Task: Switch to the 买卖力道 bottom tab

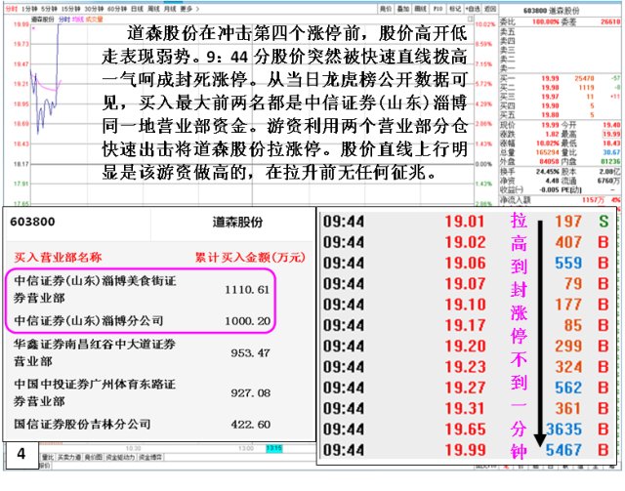Action: [x=68, y=456]
